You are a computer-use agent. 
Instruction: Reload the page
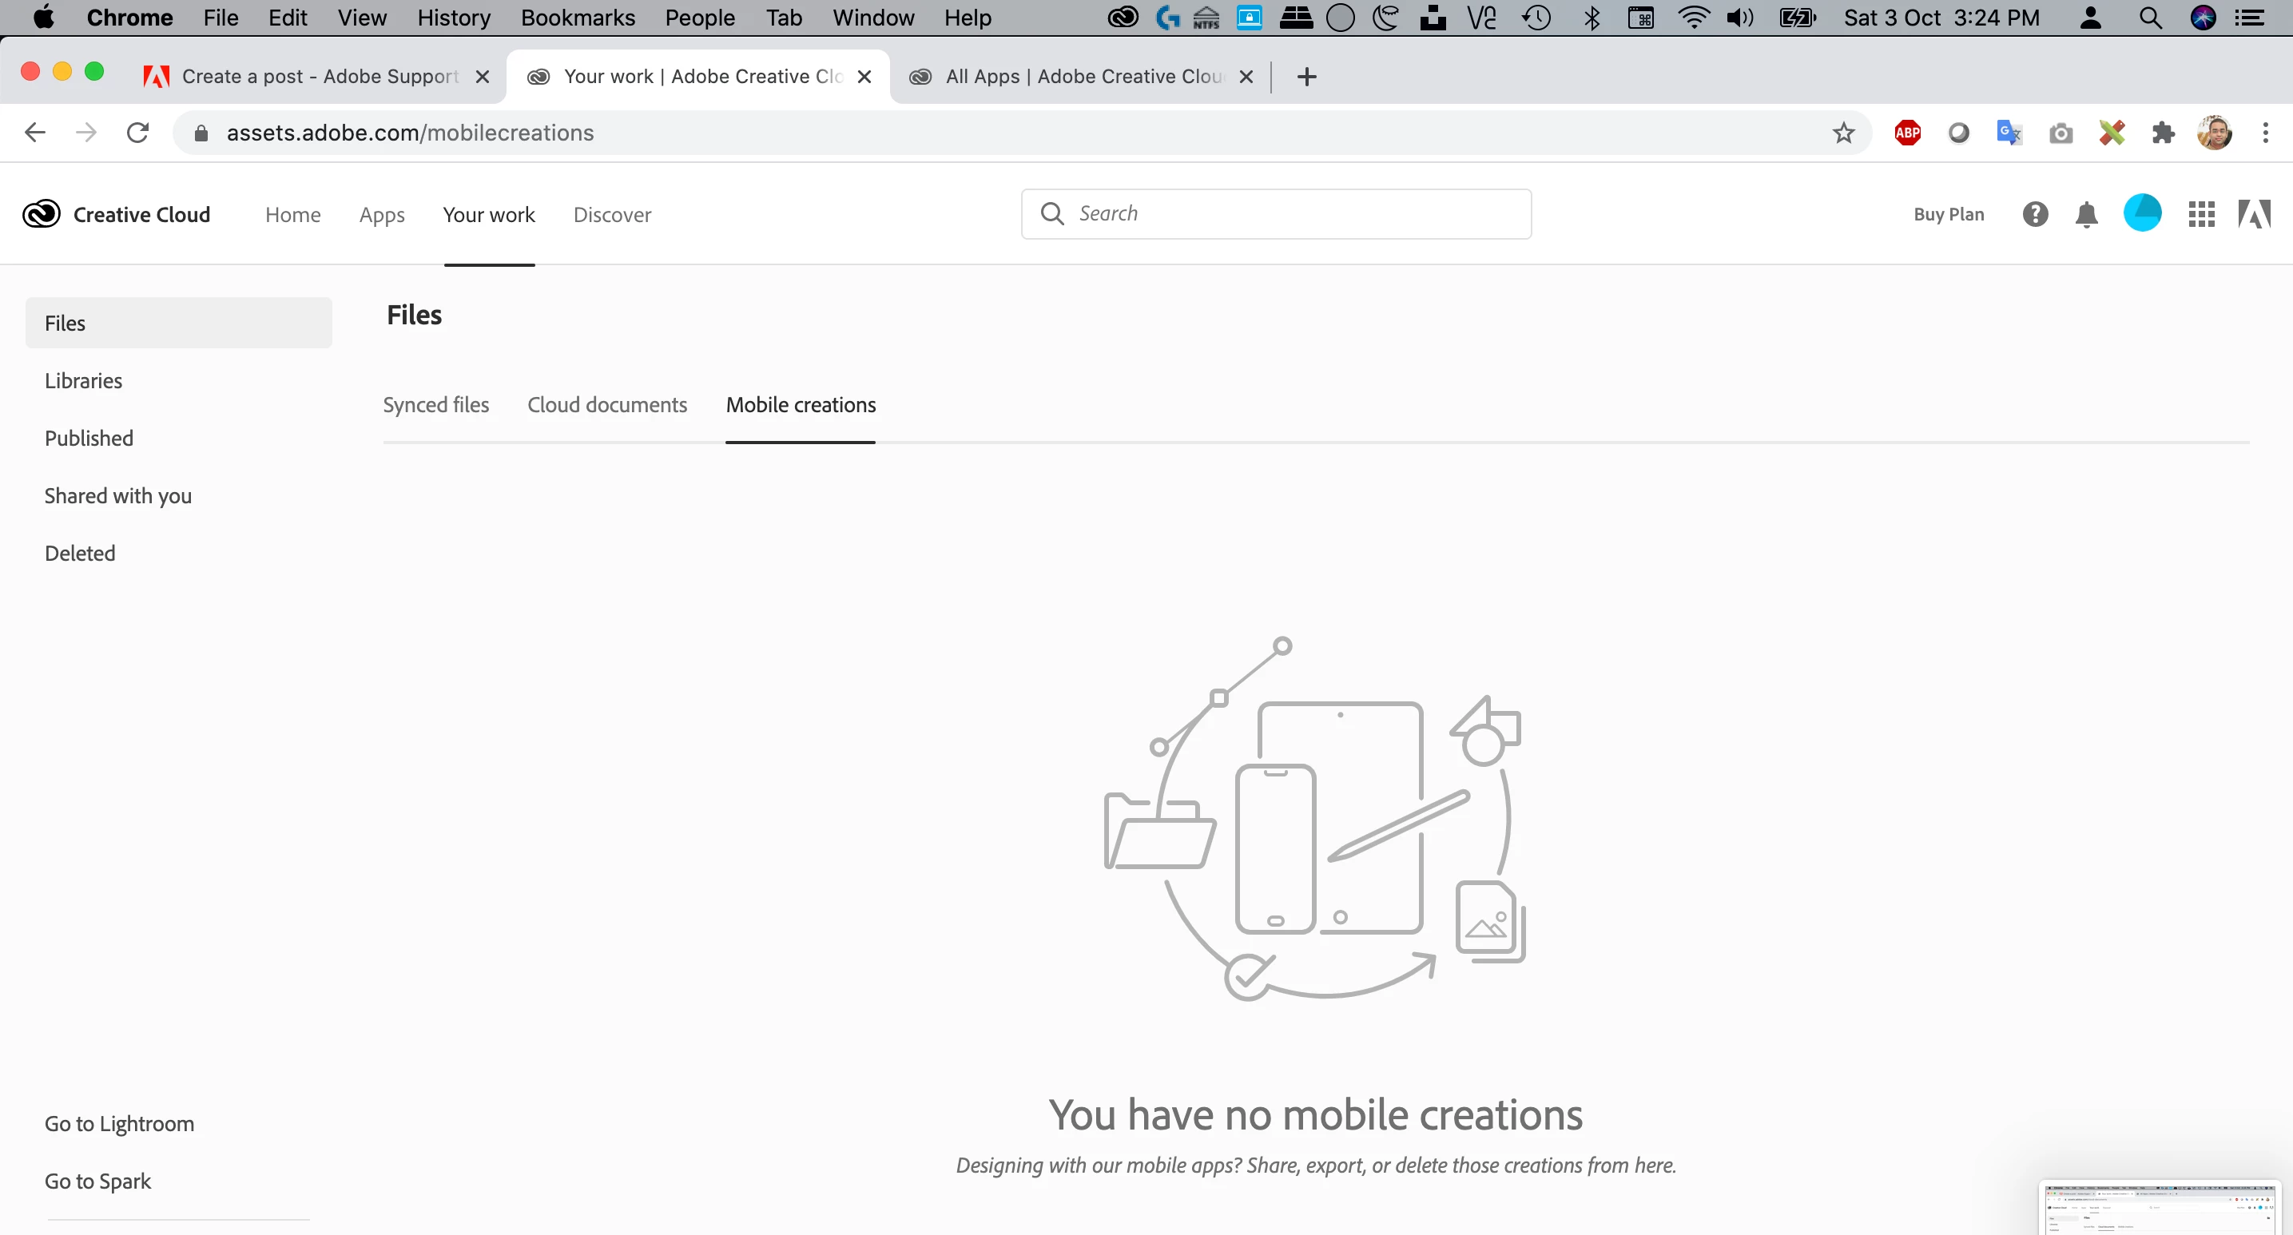138,133
